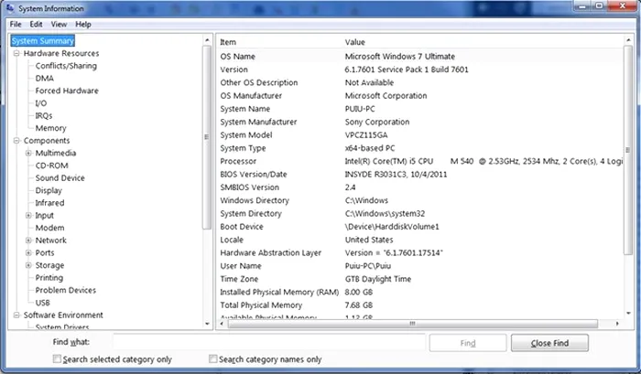This screenshot has height=374, width=641.
Task: Click the System Model value VPCZ115GA
Action: (x=366, y=134)
